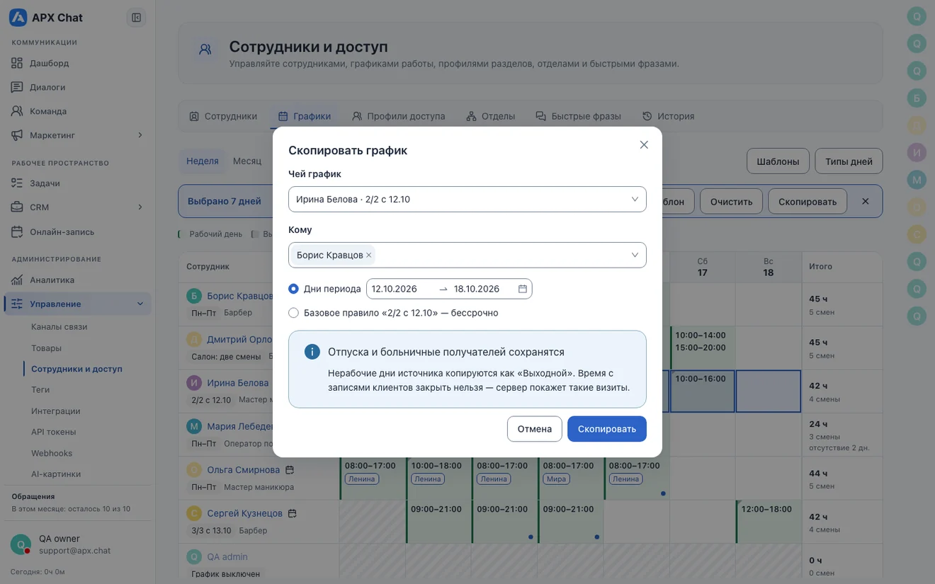Open calendar icon in date range field
The image size is (935, 584).
pyautogui.click(x=523, y=289)
